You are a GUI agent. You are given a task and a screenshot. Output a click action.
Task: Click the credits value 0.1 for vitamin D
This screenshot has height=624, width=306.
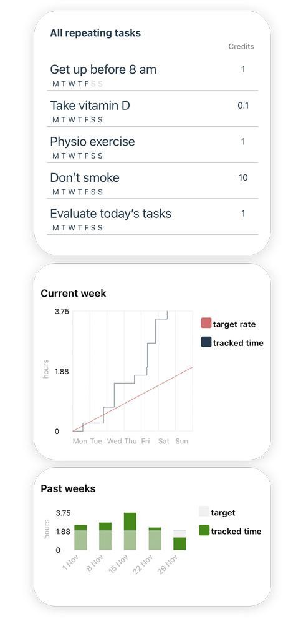[x=243, y=106]
